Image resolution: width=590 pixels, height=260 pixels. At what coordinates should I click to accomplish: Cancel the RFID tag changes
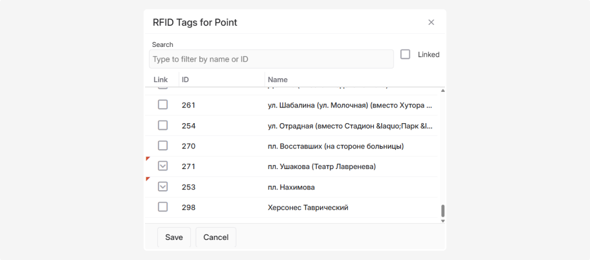(216, 237)
